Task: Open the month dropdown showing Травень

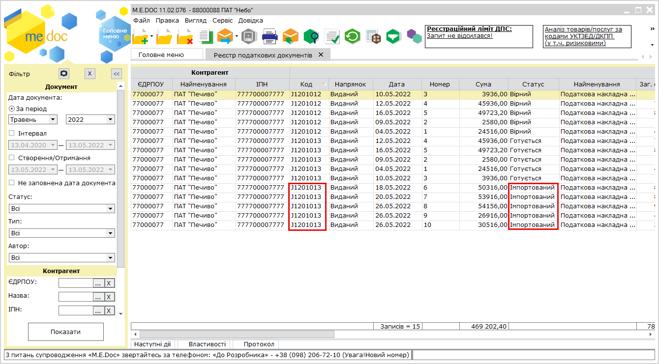Action: click(53, 119)
